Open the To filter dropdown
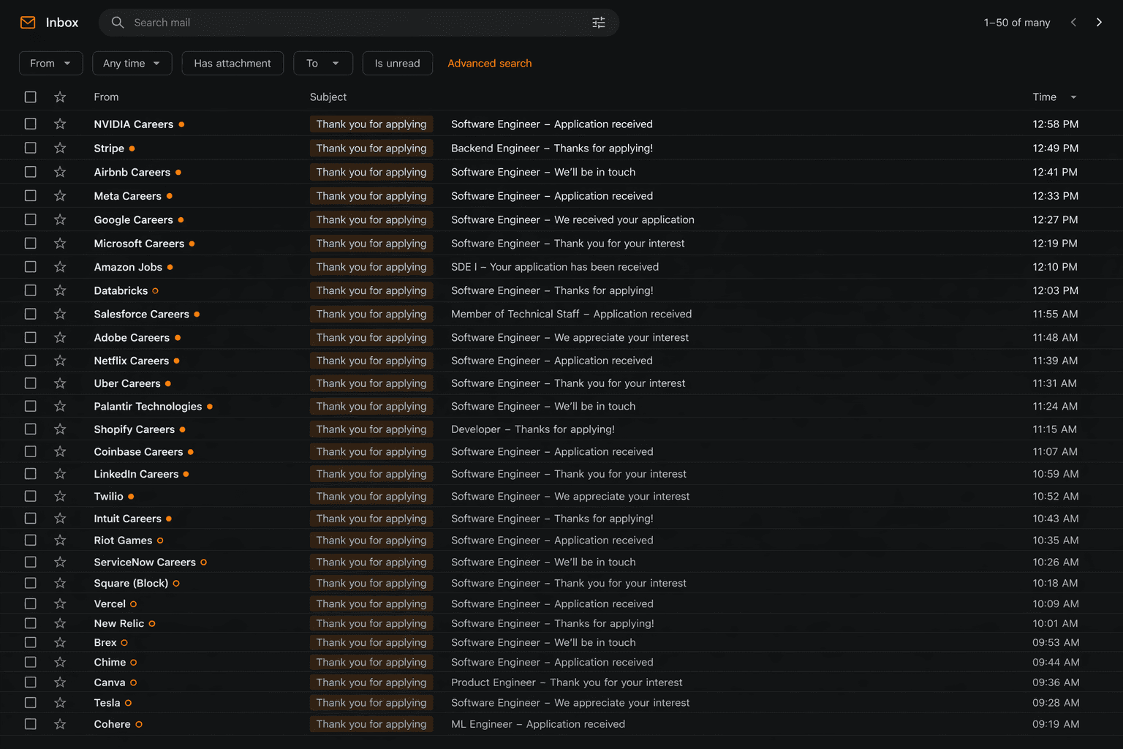The image size is (1123, 749). click(322, 63)
